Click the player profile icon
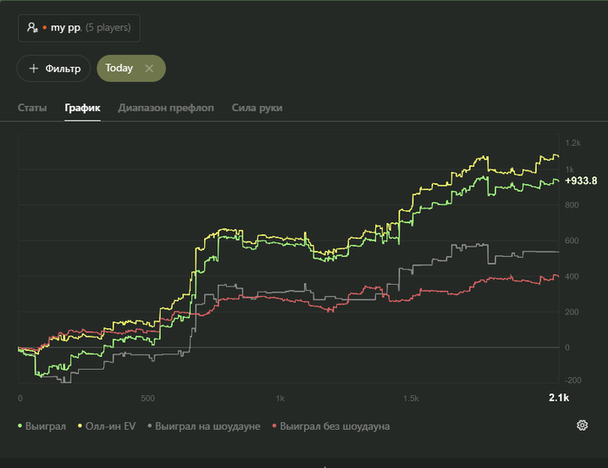This screenshot has height=468, width=608. [x=32, y=28]
